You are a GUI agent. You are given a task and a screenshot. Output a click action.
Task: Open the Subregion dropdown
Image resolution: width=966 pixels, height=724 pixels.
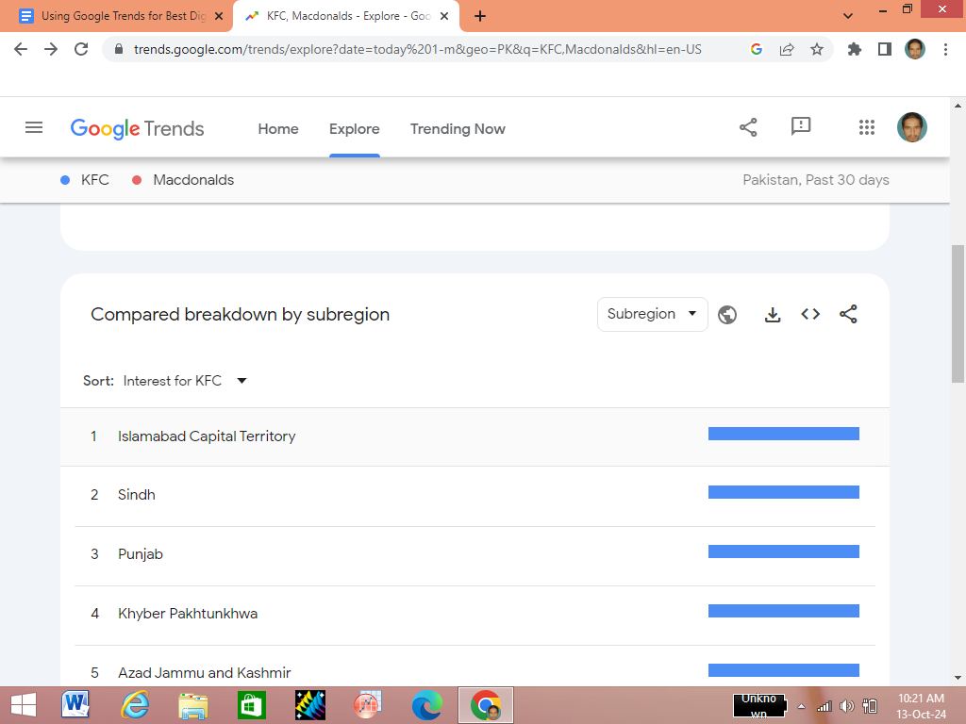click(x=653, y=314)
